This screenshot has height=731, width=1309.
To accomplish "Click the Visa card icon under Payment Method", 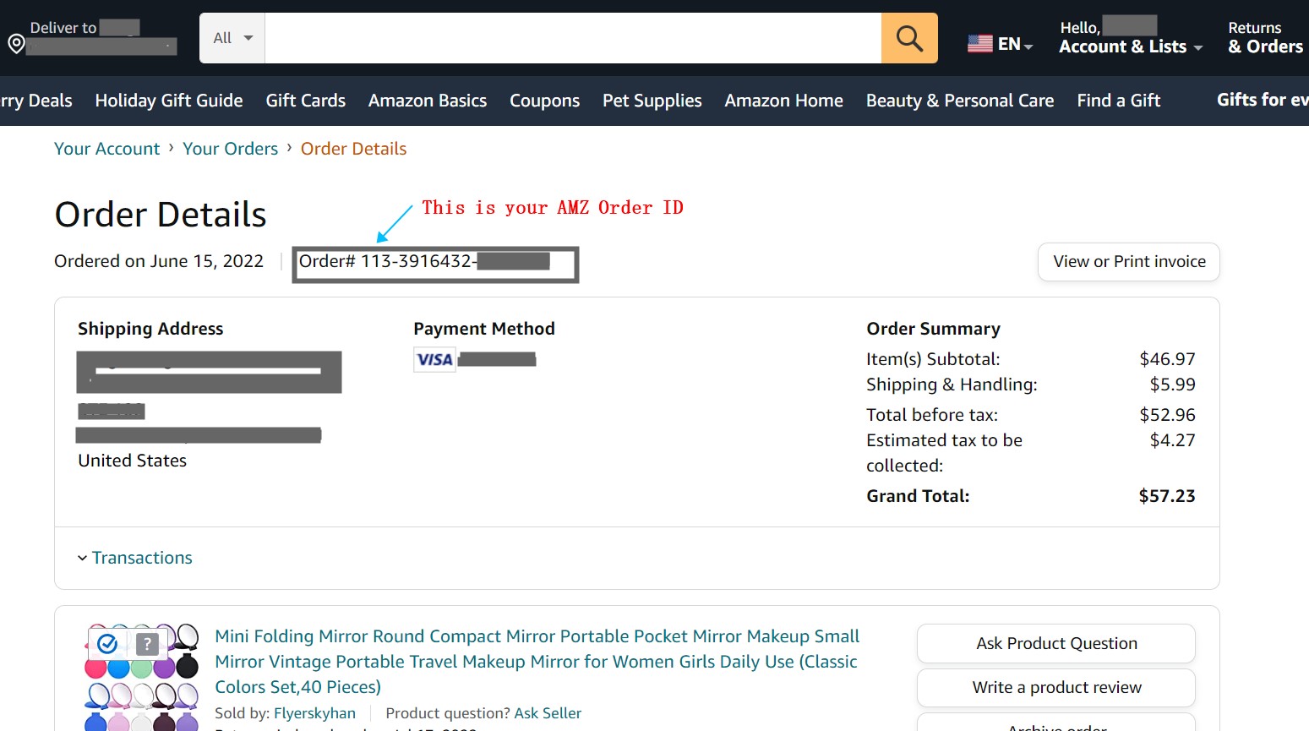I will pyautogui.click(x=434, y=359).
